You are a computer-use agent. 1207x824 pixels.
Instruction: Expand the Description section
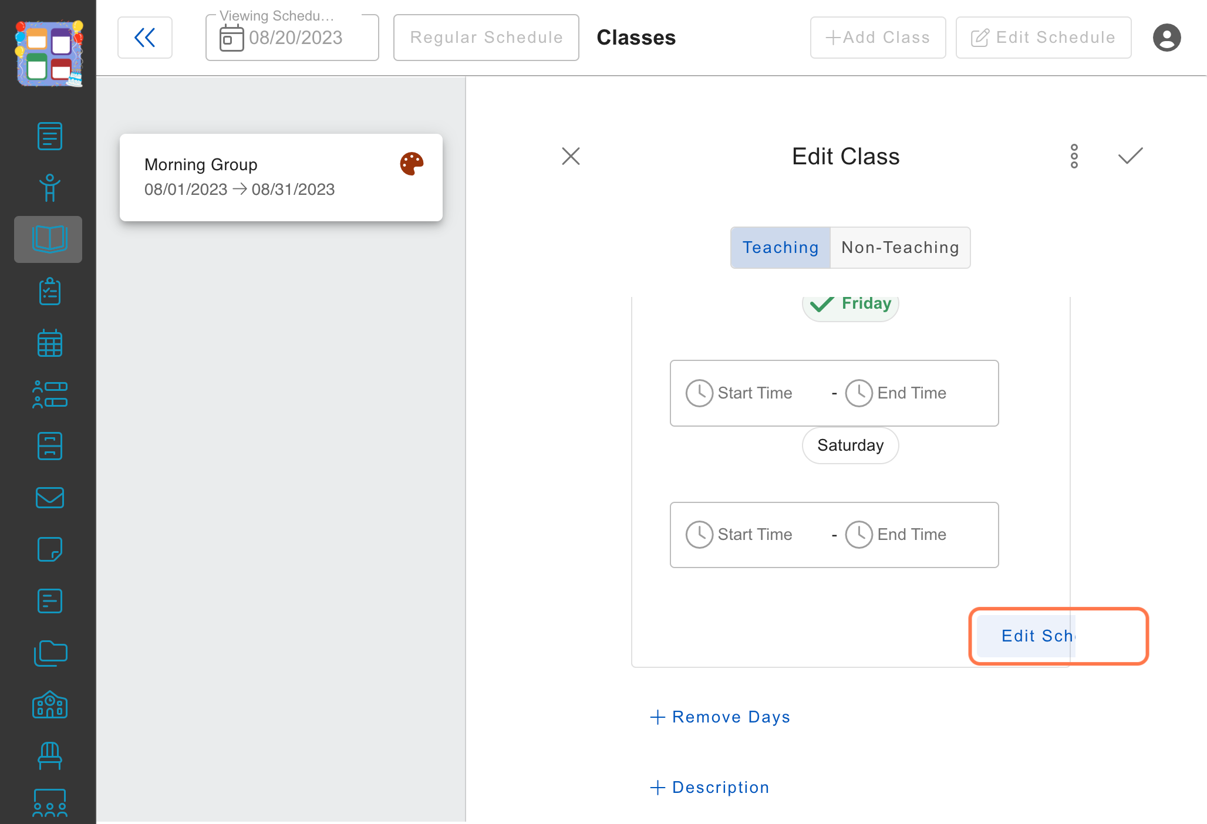(710, 787)
